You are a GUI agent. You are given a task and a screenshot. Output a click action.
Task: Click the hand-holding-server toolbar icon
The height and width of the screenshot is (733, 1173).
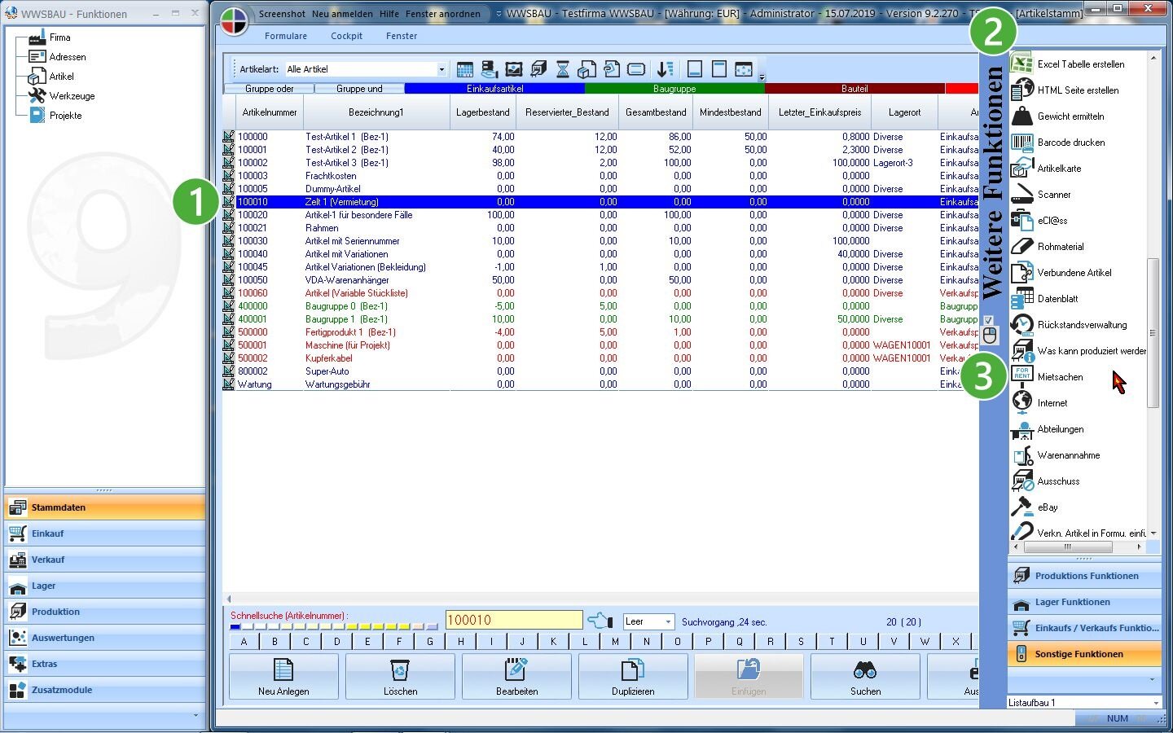pos(490,69)
